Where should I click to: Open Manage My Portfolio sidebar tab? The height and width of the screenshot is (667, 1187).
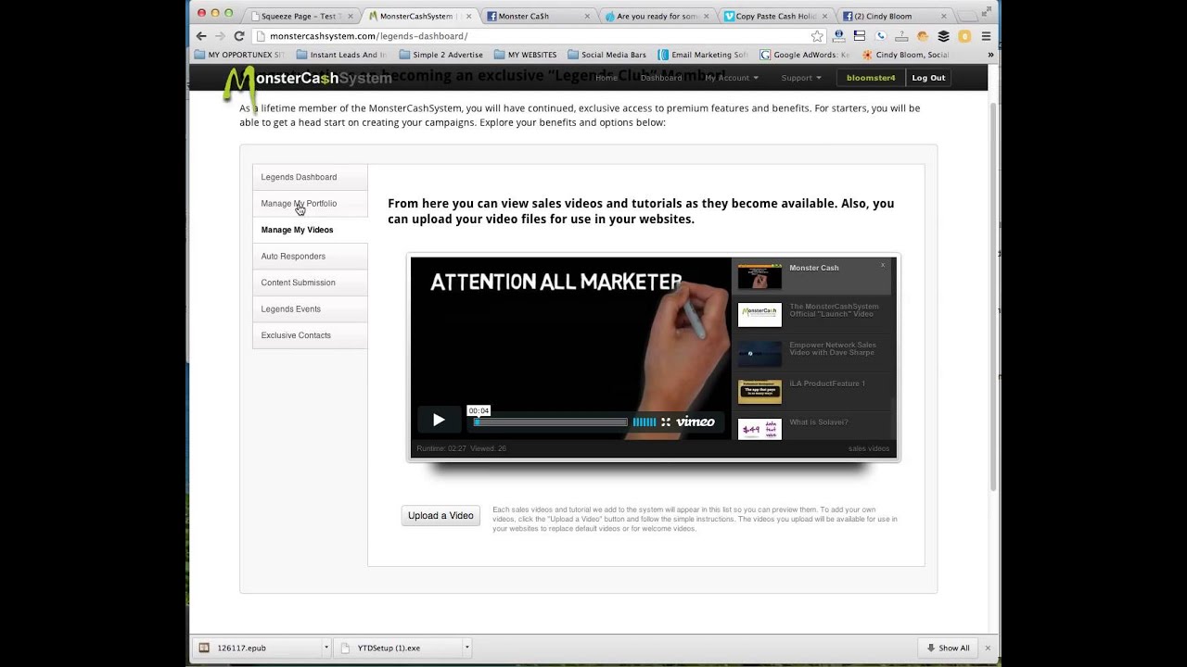[x=310, y=204]
